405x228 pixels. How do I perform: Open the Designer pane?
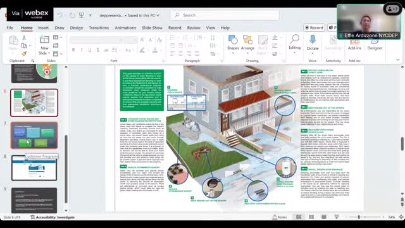pos(375,44)
